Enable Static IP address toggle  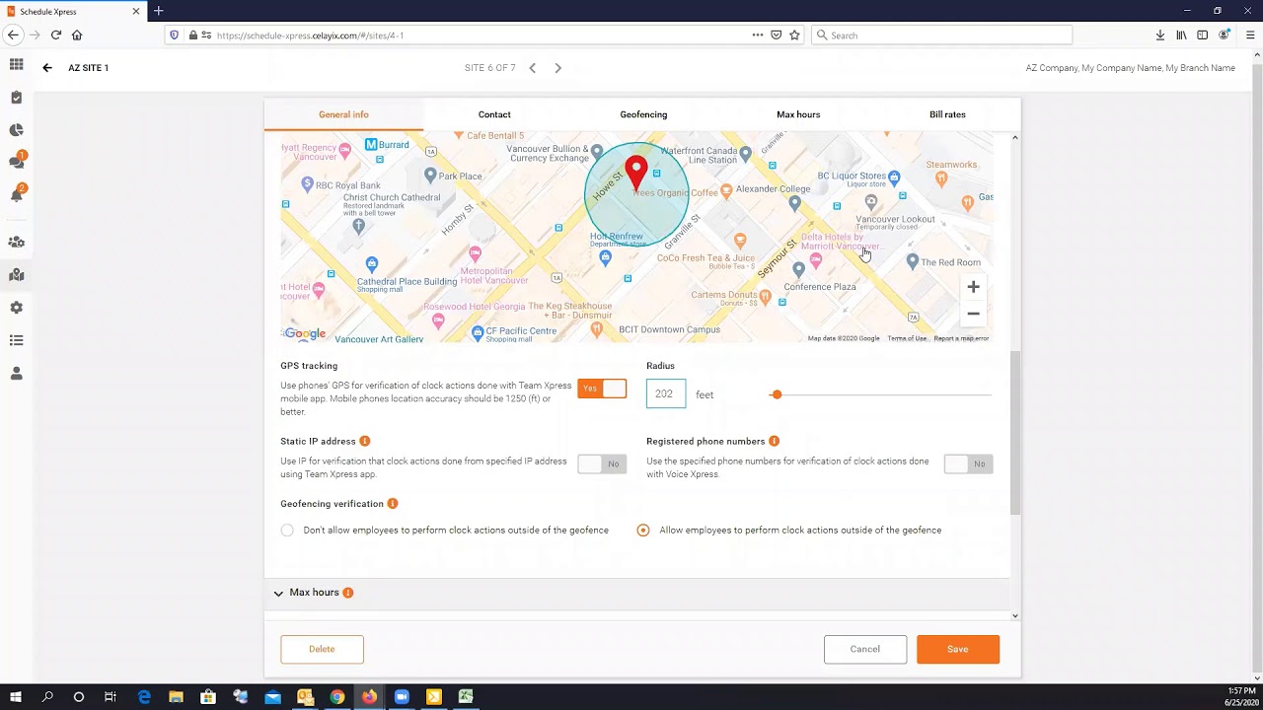602,463
